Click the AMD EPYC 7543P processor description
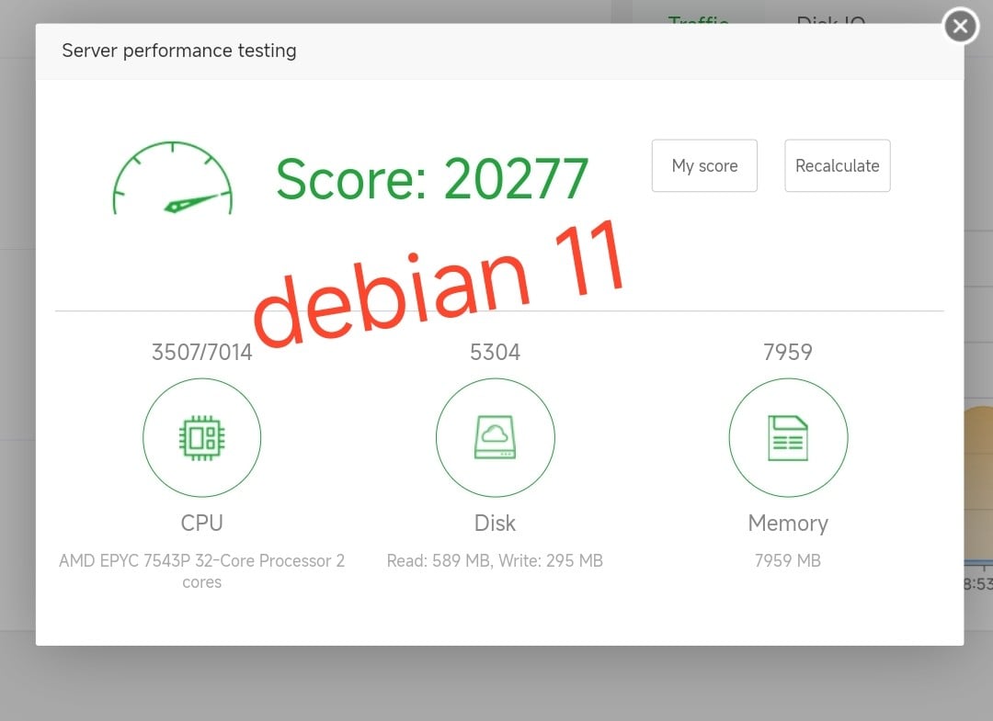993x721 pixels. [202, 571]
